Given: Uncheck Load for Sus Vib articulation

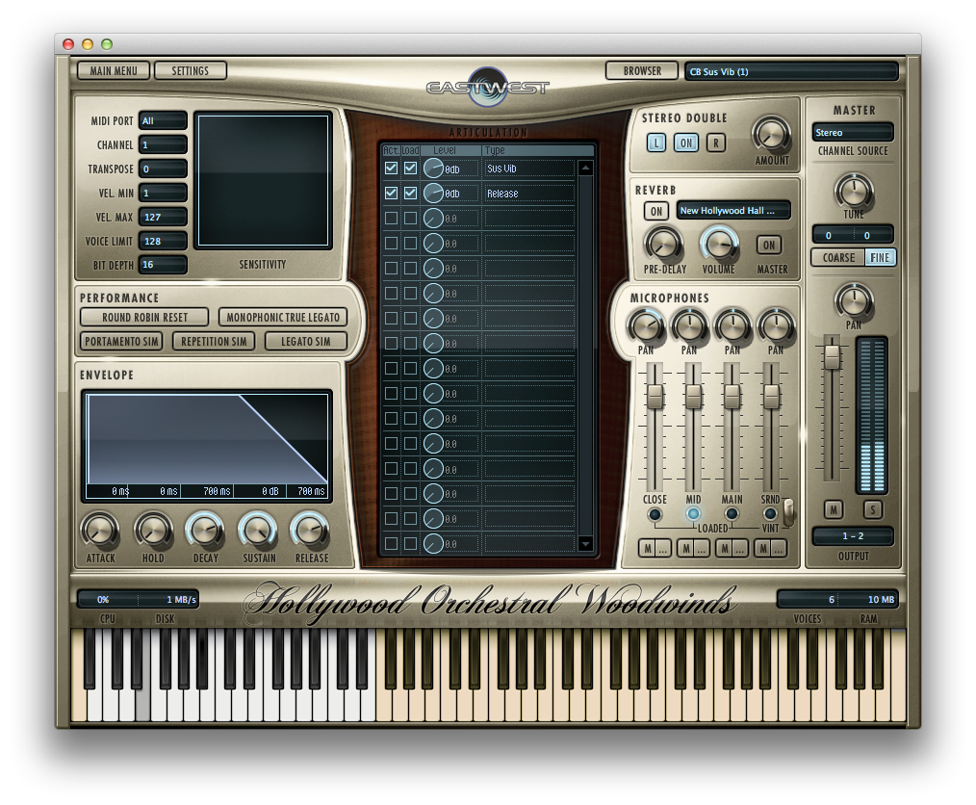Looking at the screenshot, I should [410, 169].
